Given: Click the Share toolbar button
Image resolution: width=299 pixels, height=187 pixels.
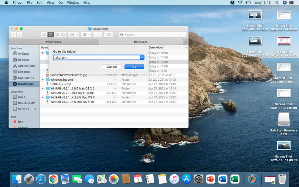Looking at the screenshot, I should (x=98, y=34).
